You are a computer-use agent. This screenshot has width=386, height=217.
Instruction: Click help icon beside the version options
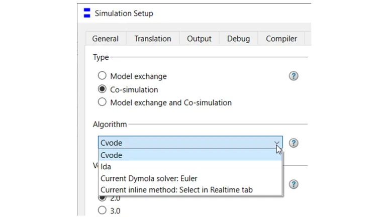[294, 184]
